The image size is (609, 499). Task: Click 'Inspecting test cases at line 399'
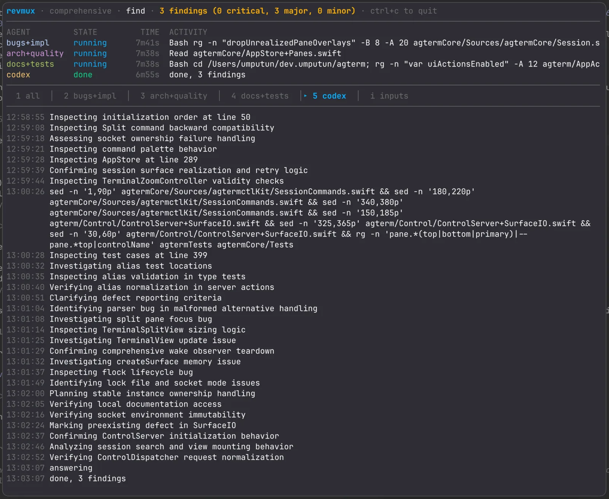pyautogui.click(x=128, y=255)
